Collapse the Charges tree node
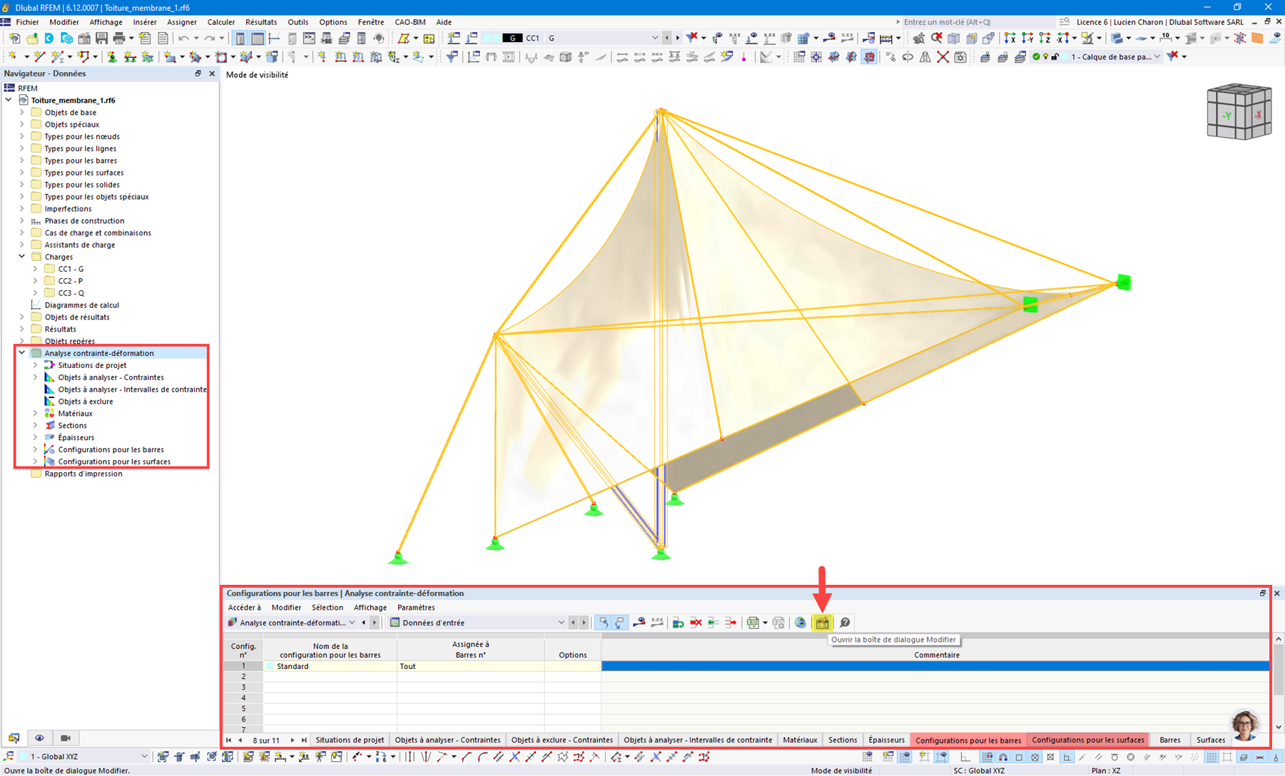 coord(21,257)
